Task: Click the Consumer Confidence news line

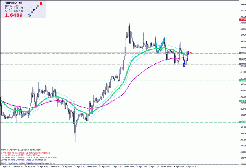Action: (x=25, y=153)
